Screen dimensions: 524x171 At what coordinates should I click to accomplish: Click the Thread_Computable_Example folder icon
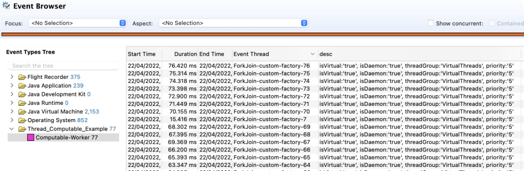click(22, 129)
